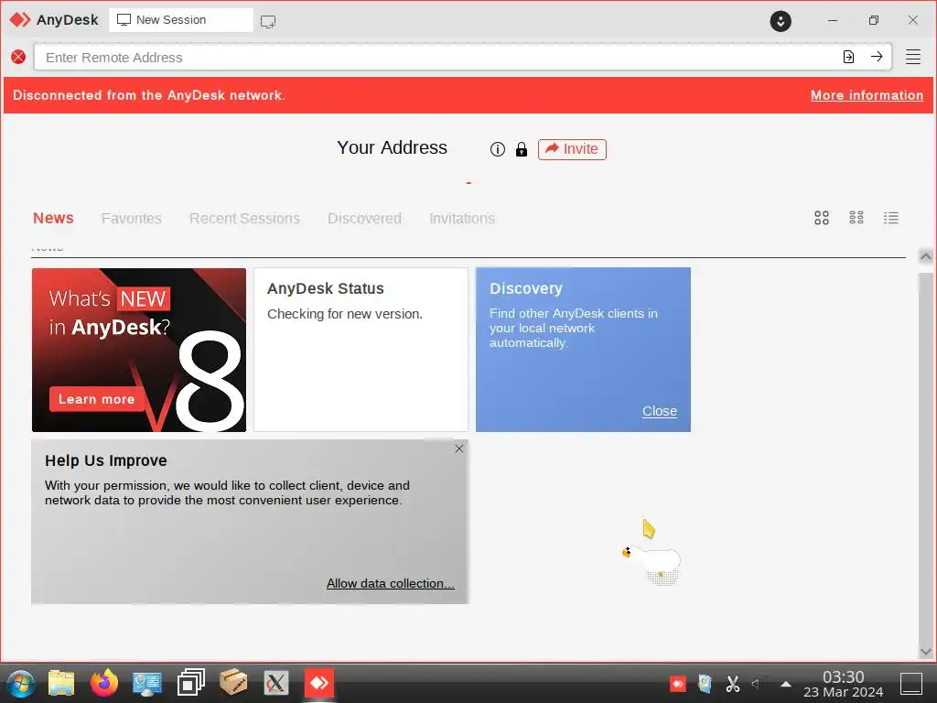This screenshot has height=703, width=937.
Task: Open a new session tab icon
Action: click(x=268, y=22)
